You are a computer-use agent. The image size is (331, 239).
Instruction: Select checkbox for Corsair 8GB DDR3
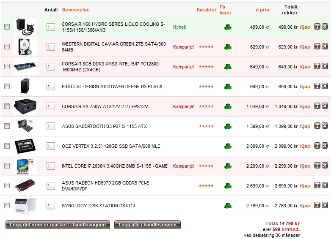pyautogui.click(x=7, y=67)
